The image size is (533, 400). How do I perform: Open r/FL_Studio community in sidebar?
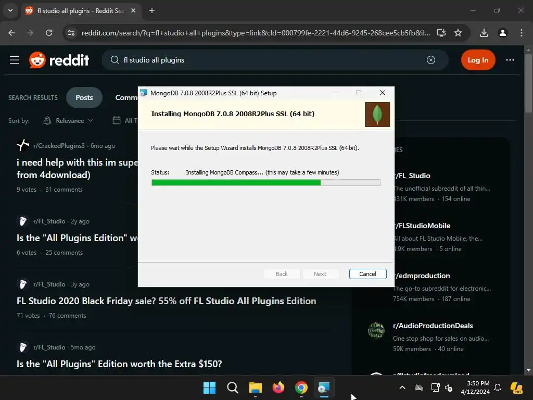click(413, 176)
